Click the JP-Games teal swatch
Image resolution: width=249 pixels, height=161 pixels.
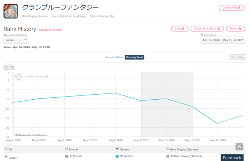(117, 156)
